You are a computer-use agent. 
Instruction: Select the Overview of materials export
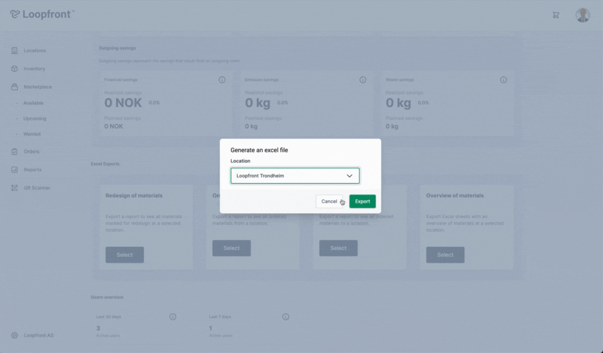(x=445, y=255)
